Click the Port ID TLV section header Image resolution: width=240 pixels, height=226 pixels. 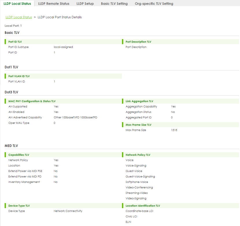coord(15,42)
